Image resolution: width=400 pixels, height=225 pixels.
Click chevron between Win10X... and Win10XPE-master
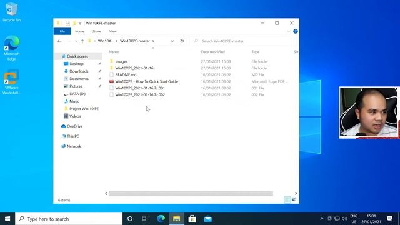(117, 41)
